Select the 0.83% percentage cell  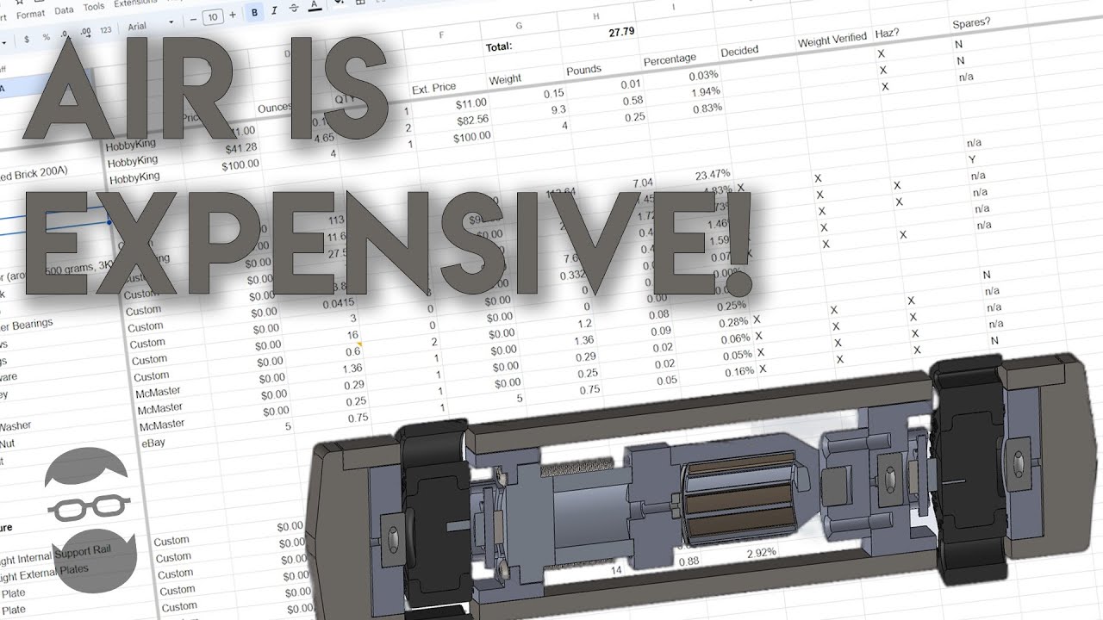[706, 108]
